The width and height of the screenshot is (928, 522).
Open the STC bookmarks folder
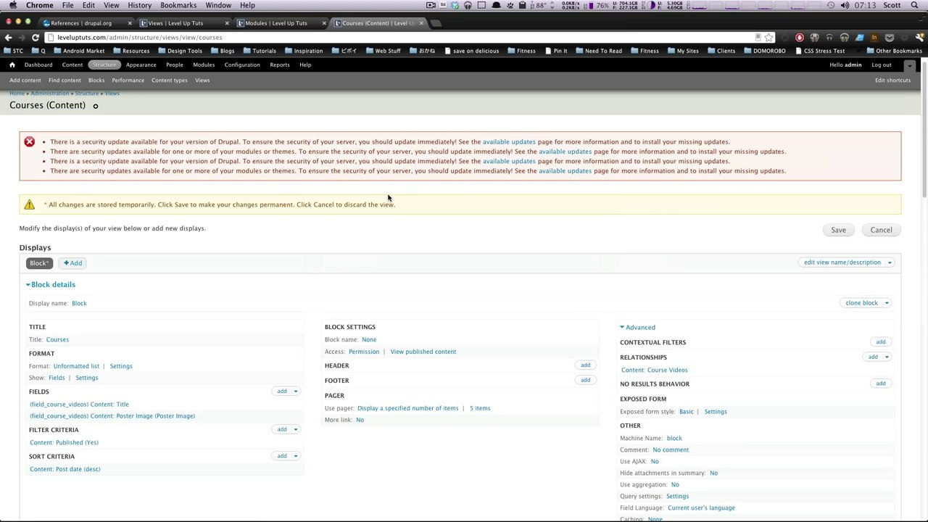[14, 51]
